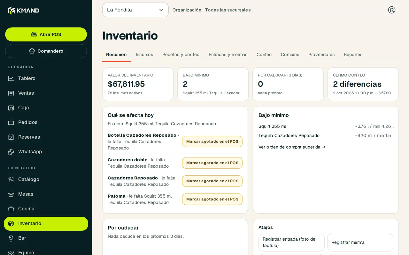
Task: Mark Botella Cazadores Reposado as agotado
Action: click(212, 142)
